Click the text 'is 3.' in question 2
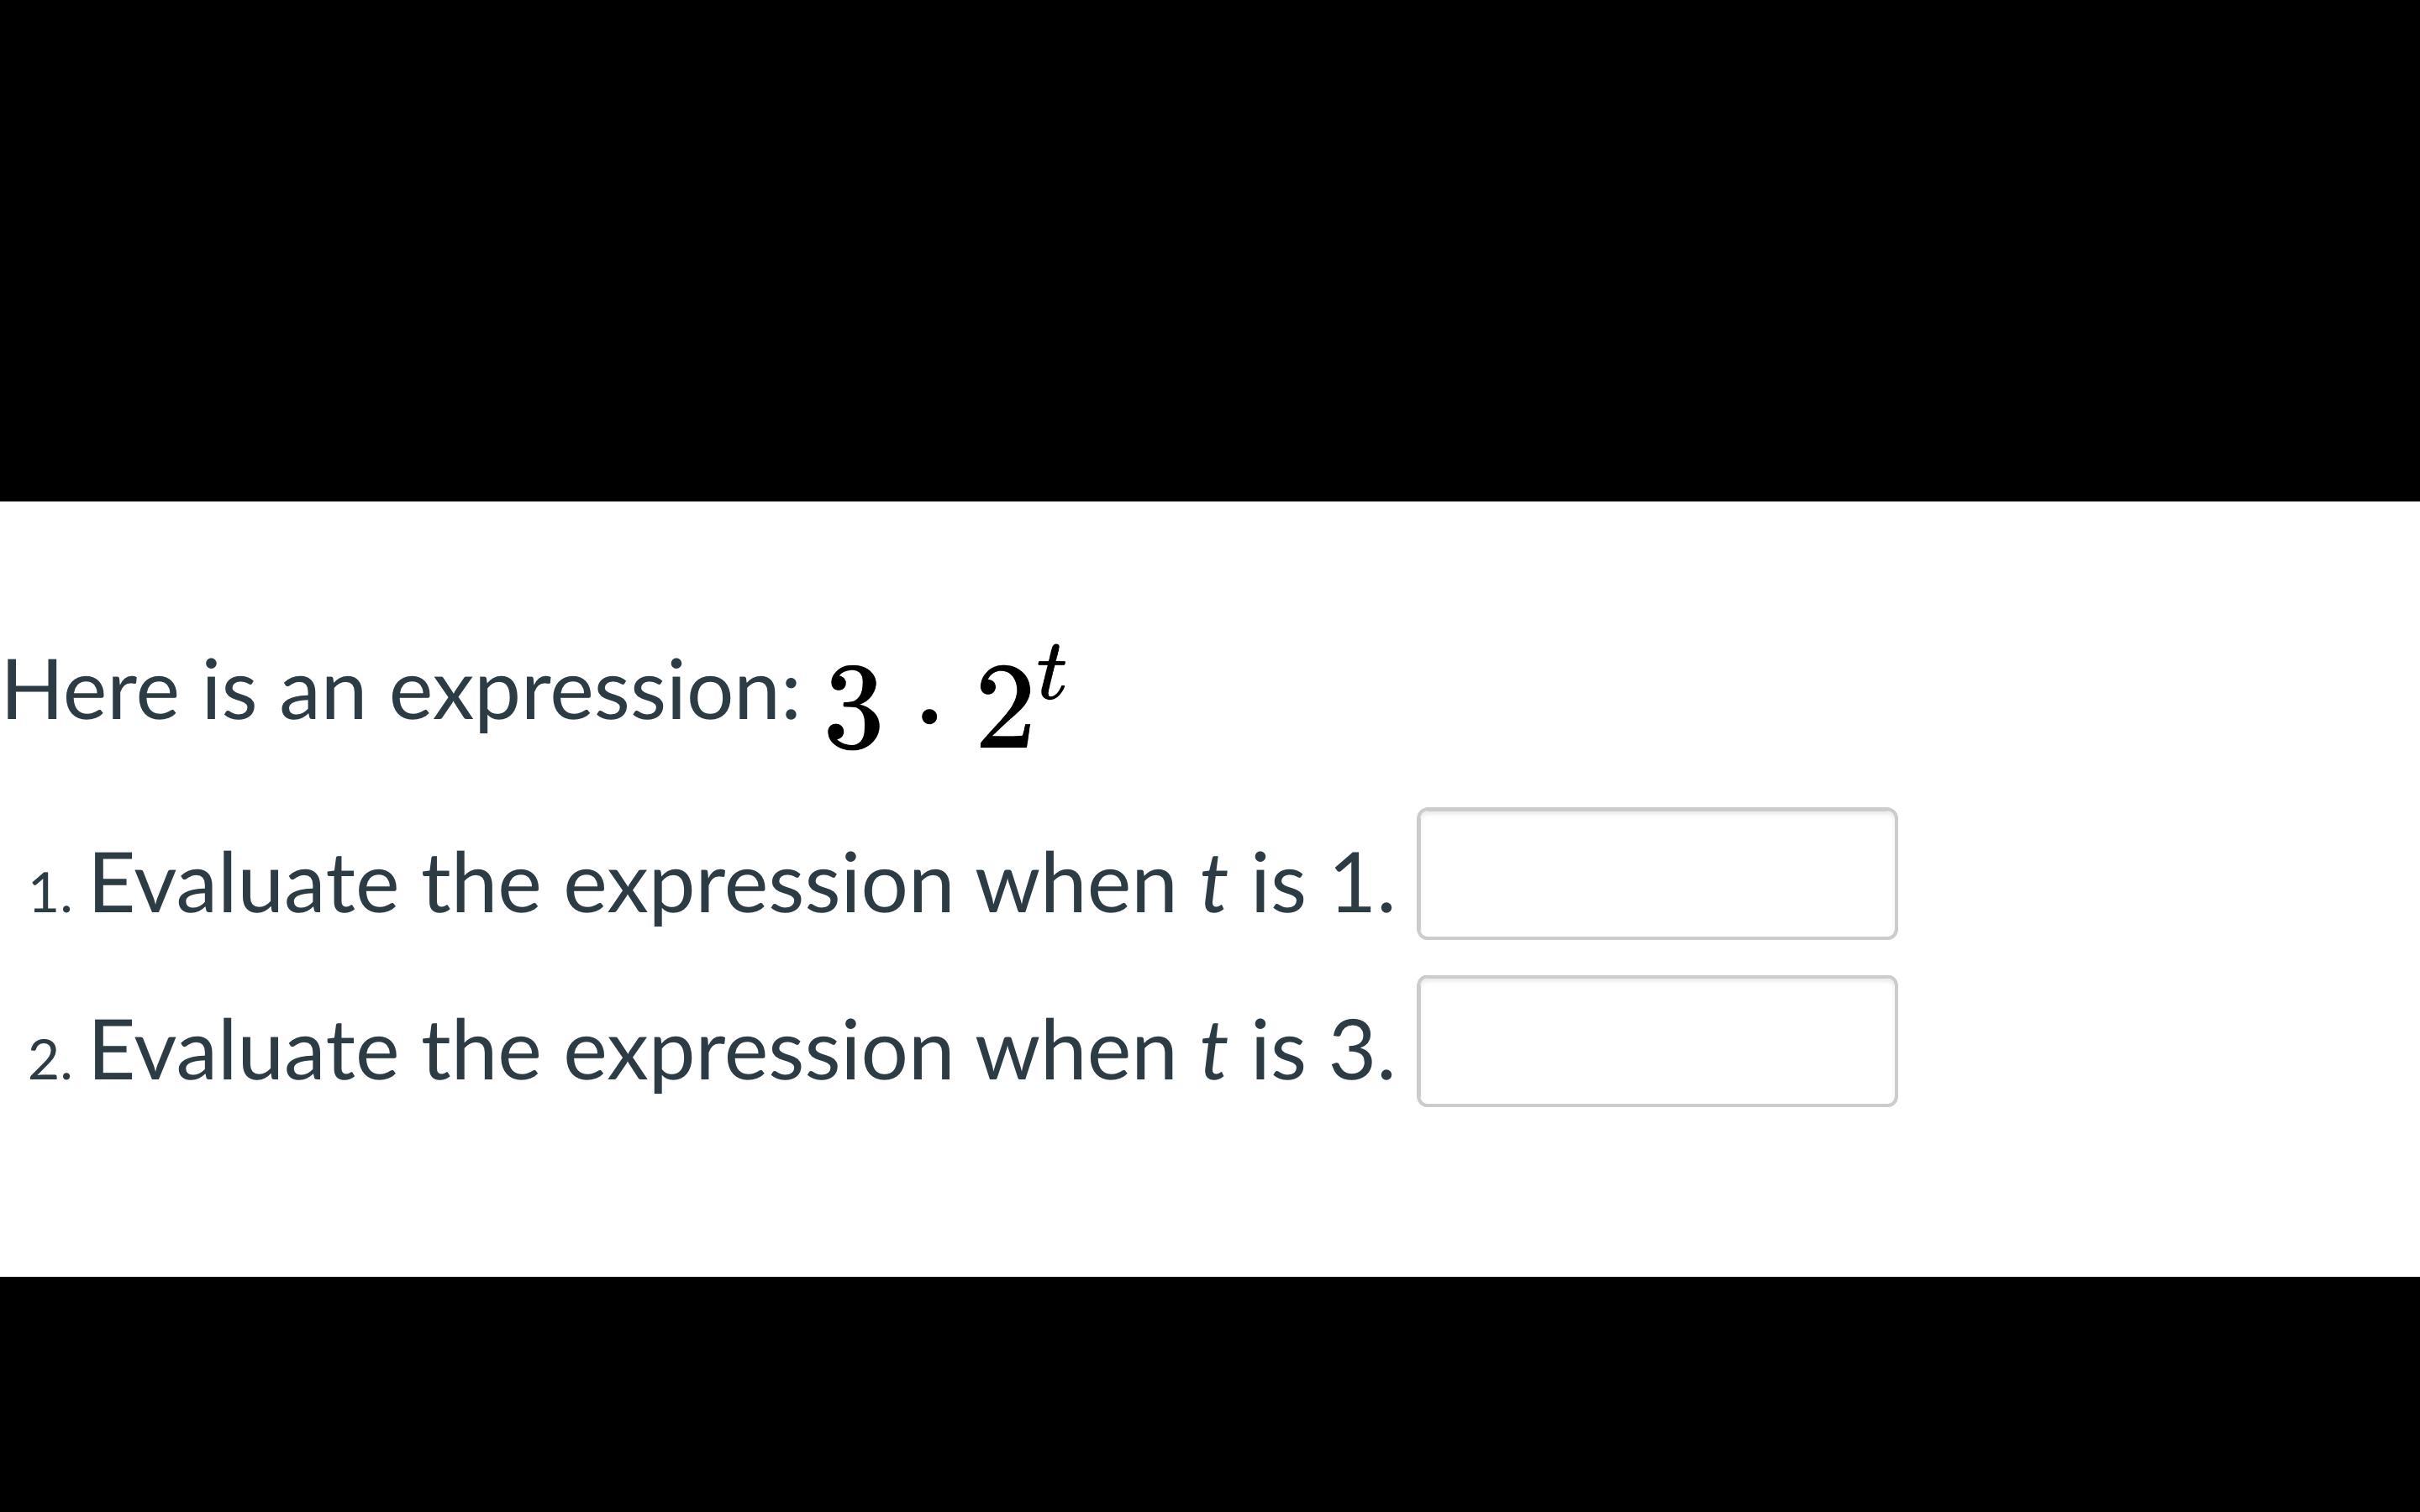 [x=1322, y=1051]
